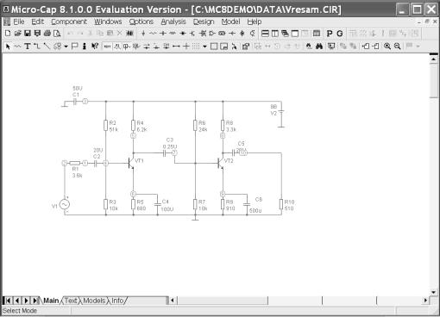Image resolution: width=440 pixels, height=317 pixels.
Task: Open the Analysis menu
Action: click(x=173, y=22)
